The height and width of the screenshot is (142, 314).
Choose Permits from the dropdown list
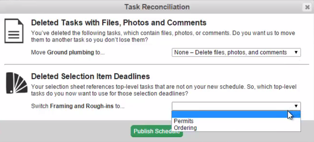coord(184,121)
